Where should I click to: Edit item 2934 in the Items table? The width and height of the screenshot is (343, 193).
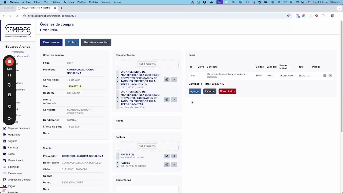point(325,76)
